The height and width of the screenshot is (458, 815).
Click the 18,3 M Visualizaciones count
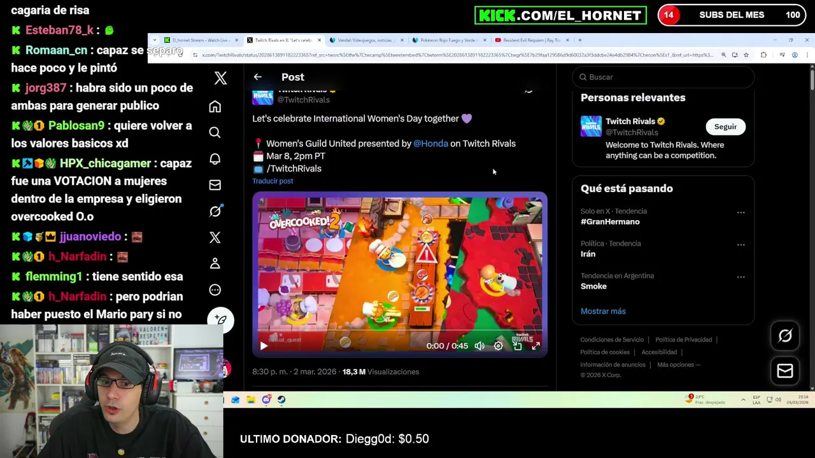click(x=381, y=372)
